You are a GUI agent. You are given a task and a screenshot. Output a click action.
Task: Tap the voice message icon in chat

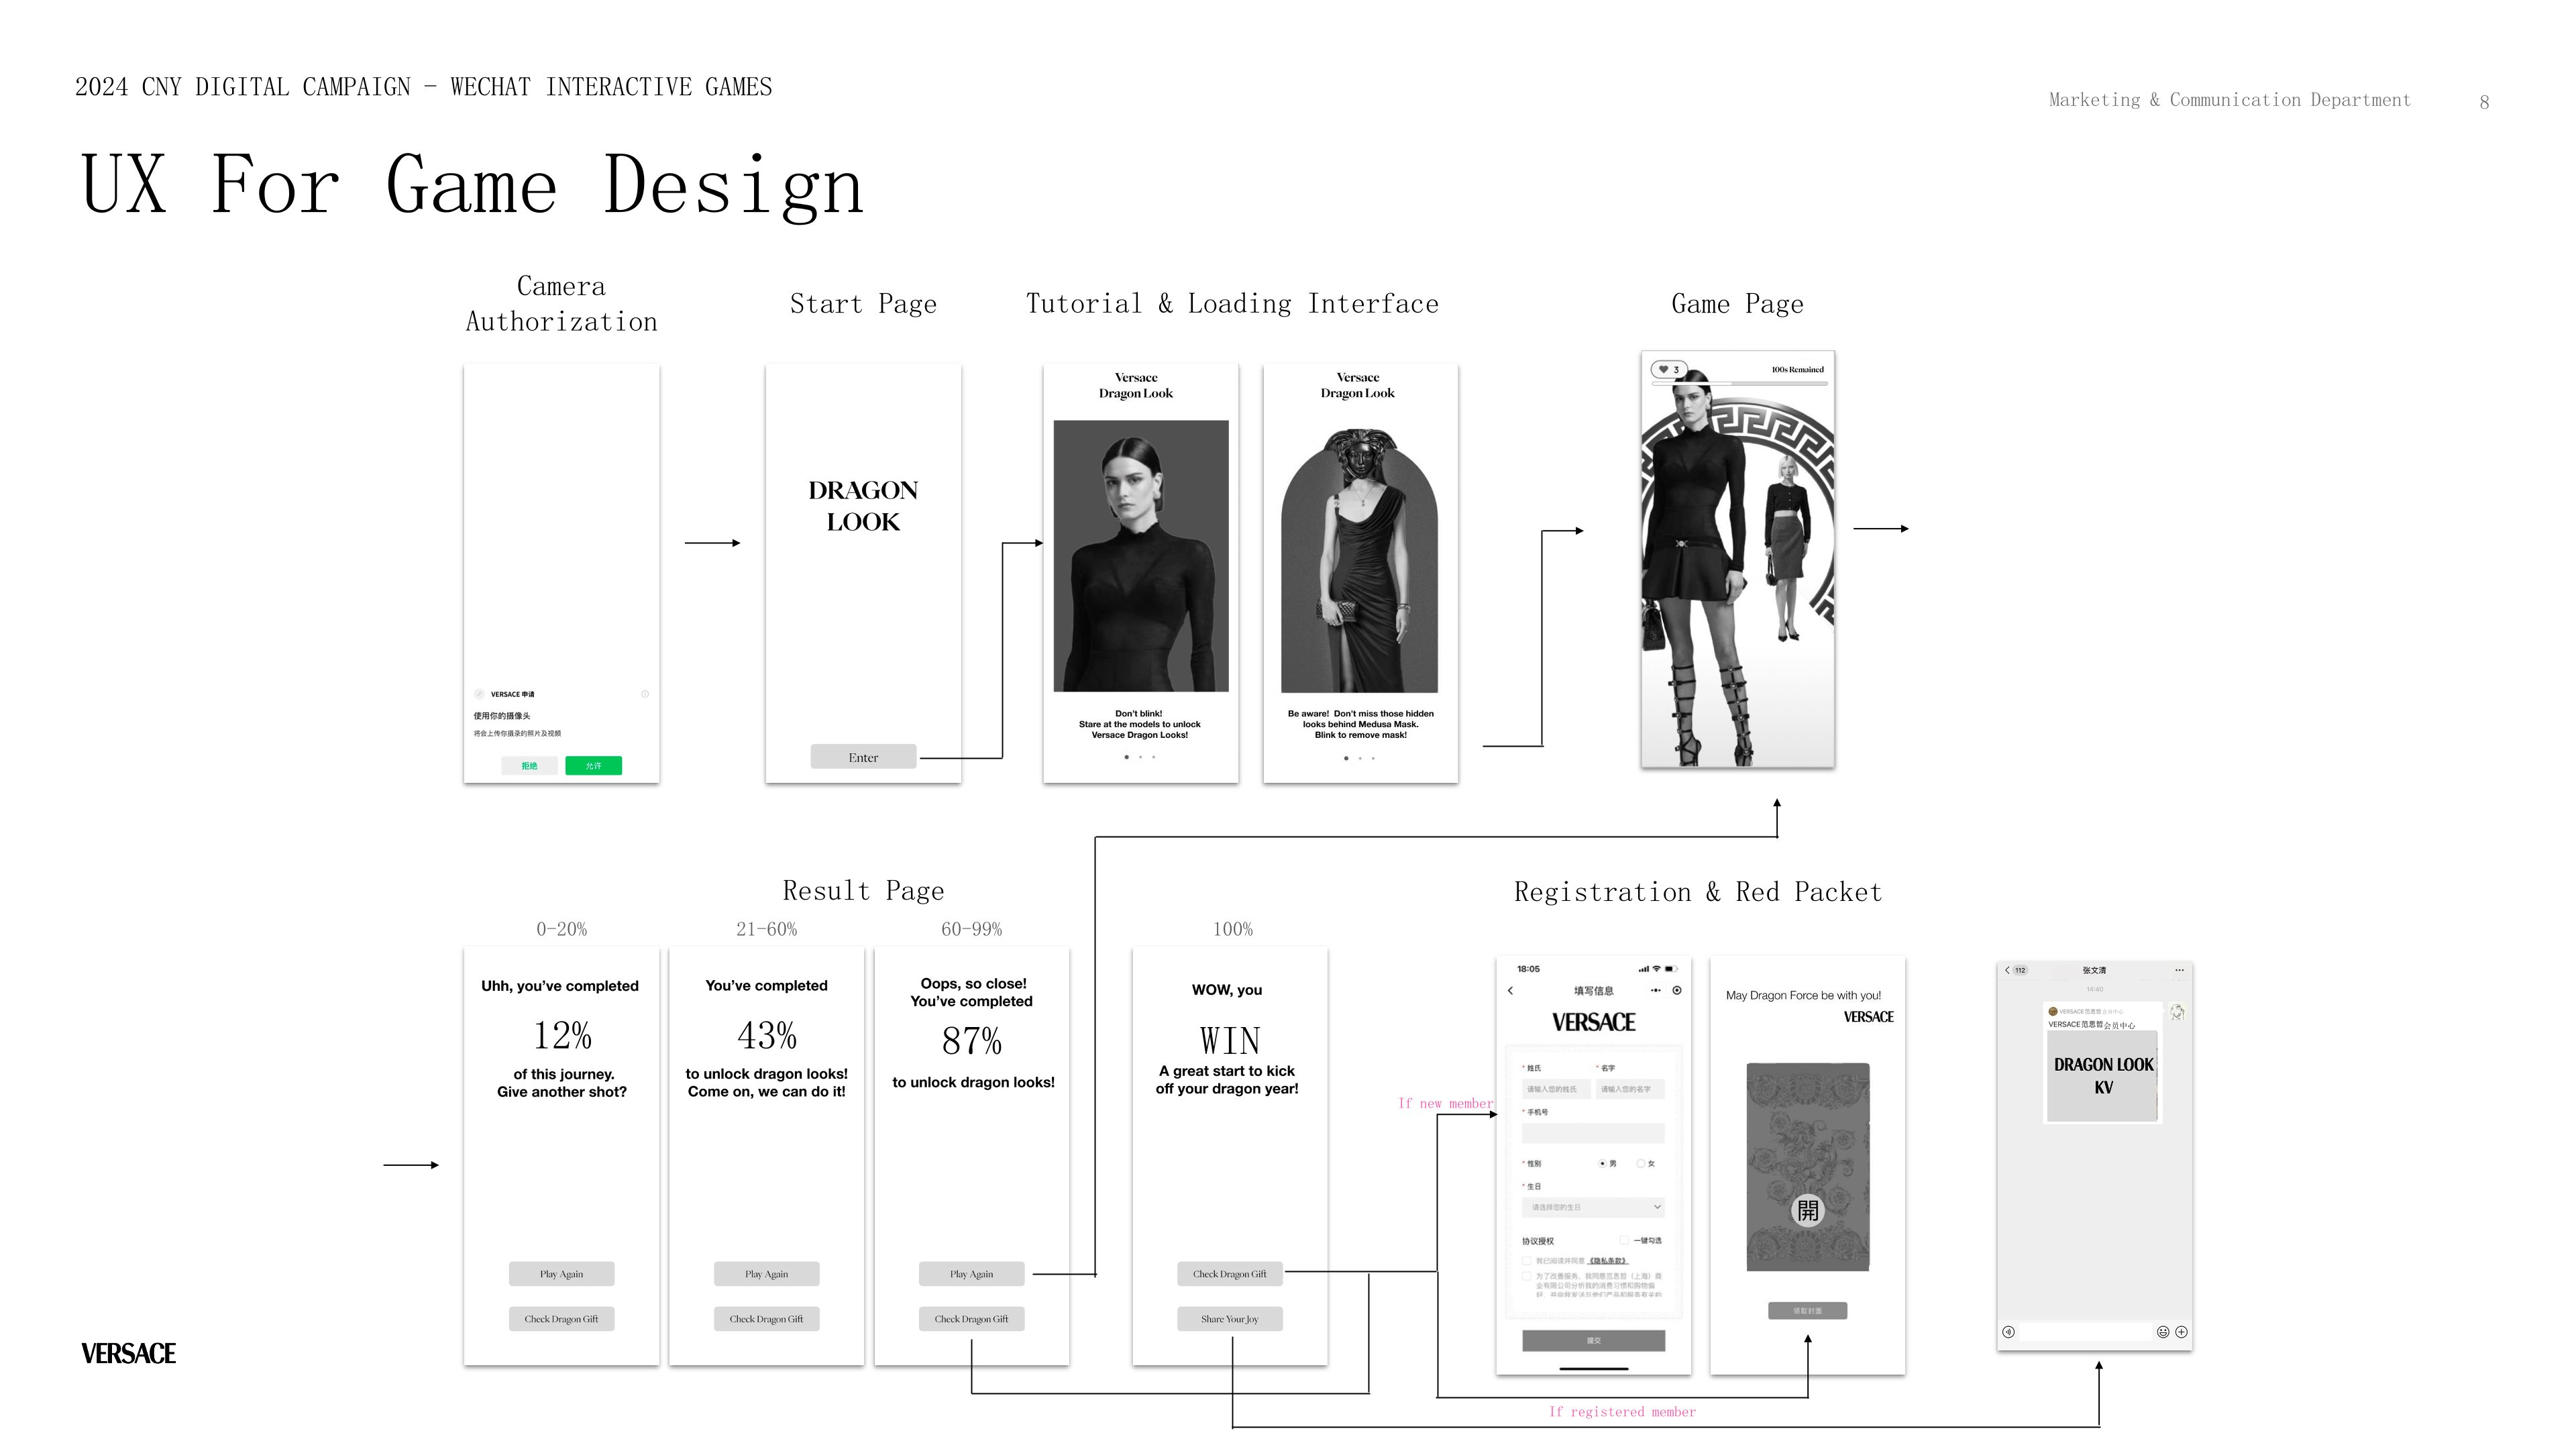pyautogui.click(x=2008, y=1332)
